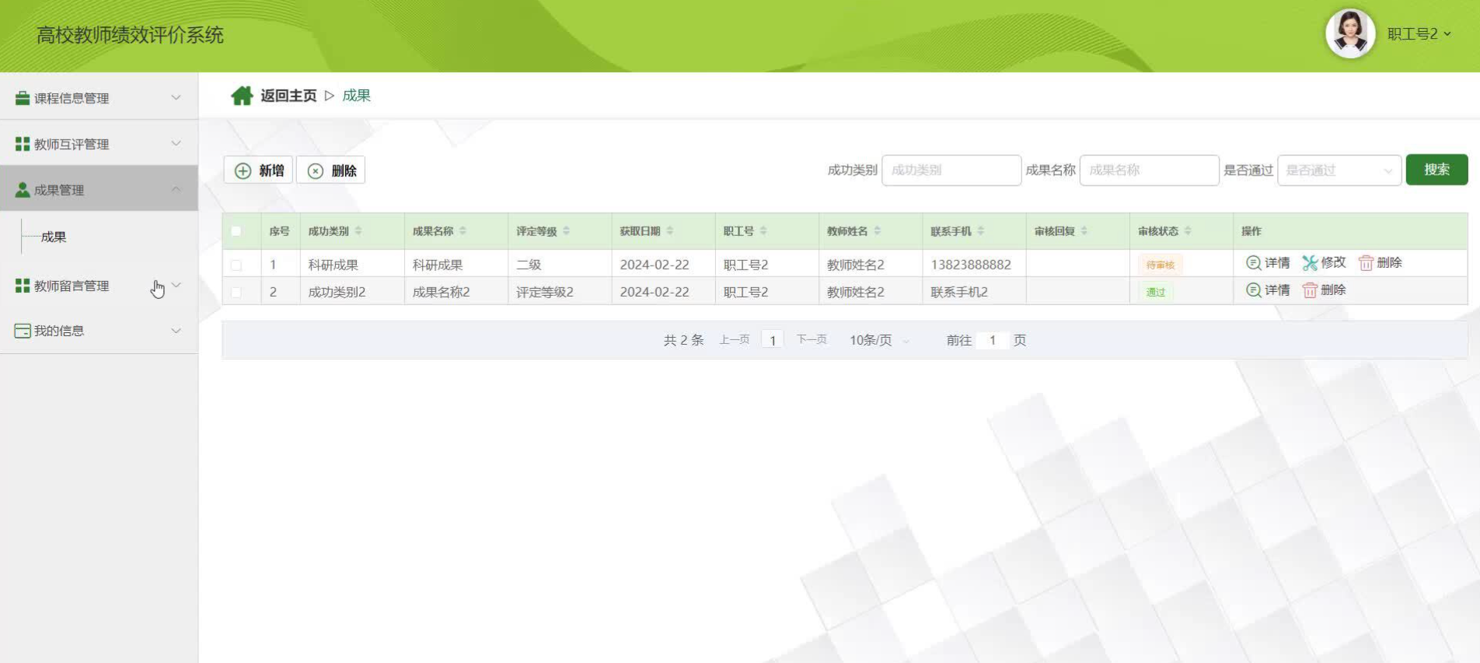Click the phone number 13823888882
The image size is (1480, 663).
pos(971,265)
